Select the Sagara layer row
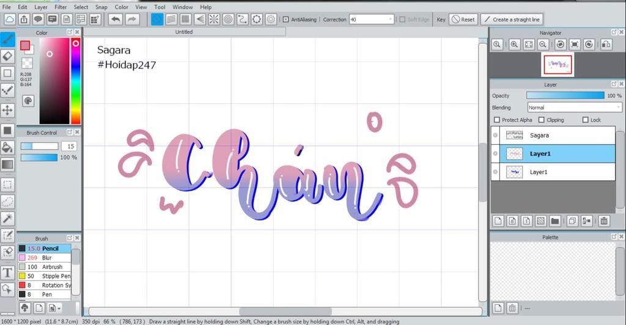626x325 pixels. click(x=553, y=135)
